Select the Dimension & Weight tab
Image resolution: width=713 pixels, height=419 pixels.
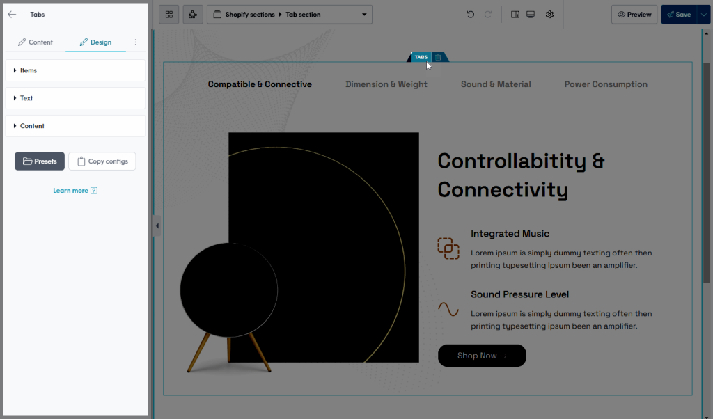(x=386, y=84)
